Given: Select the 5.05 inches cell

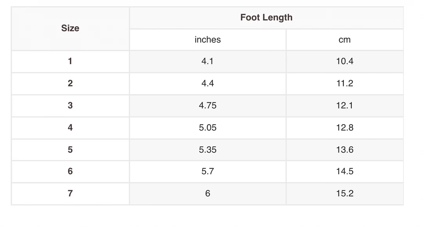Looking at the screenshot, I should [x=208, y=128].
